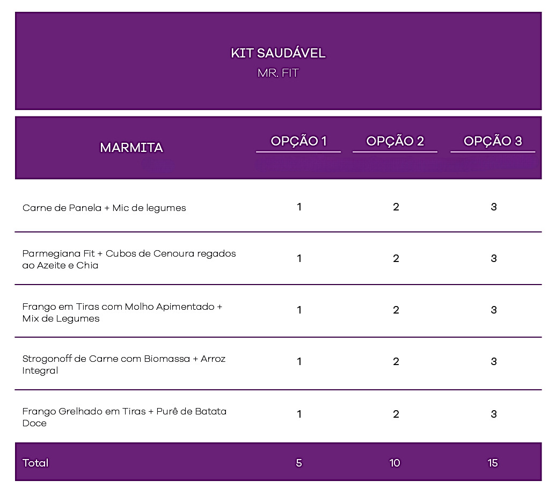Click the Total row label

pyautogui.click(x=35, y=463)
